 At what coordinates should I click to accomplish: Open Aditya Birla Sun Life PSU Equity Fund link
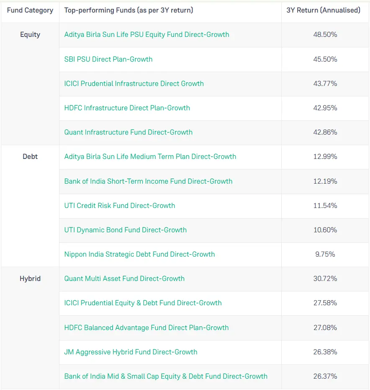[146, 35]
